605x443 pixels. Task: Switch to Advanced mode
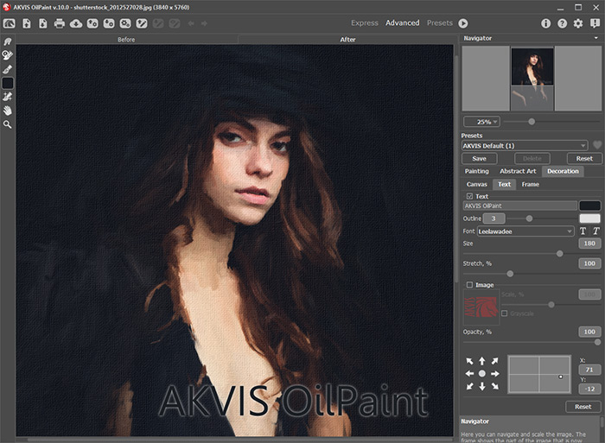(403, 23)
